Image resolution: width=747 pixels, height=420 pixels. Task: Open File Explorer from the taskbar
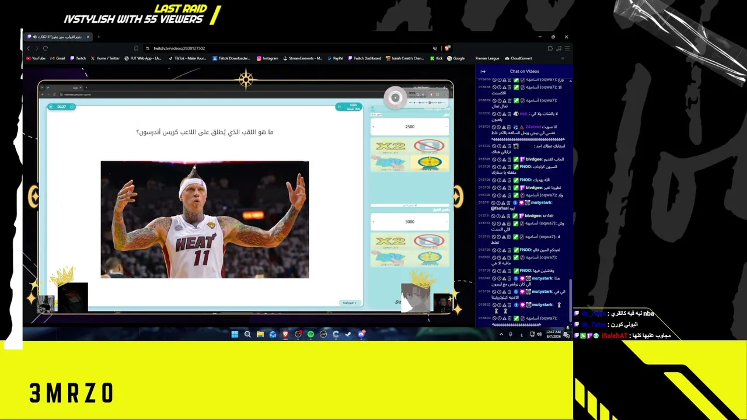click(260, 334)
